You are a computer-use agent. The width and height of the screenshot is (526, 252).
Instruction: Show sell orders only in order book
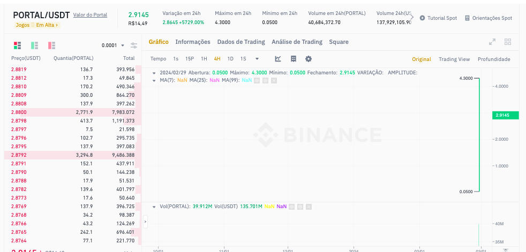[51, 45]
